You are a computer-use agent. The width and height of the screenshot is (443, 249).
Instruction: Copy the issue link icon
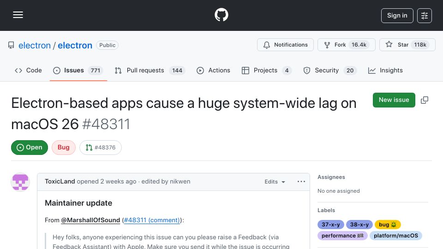pyautogui.click(x=425, y=100)
